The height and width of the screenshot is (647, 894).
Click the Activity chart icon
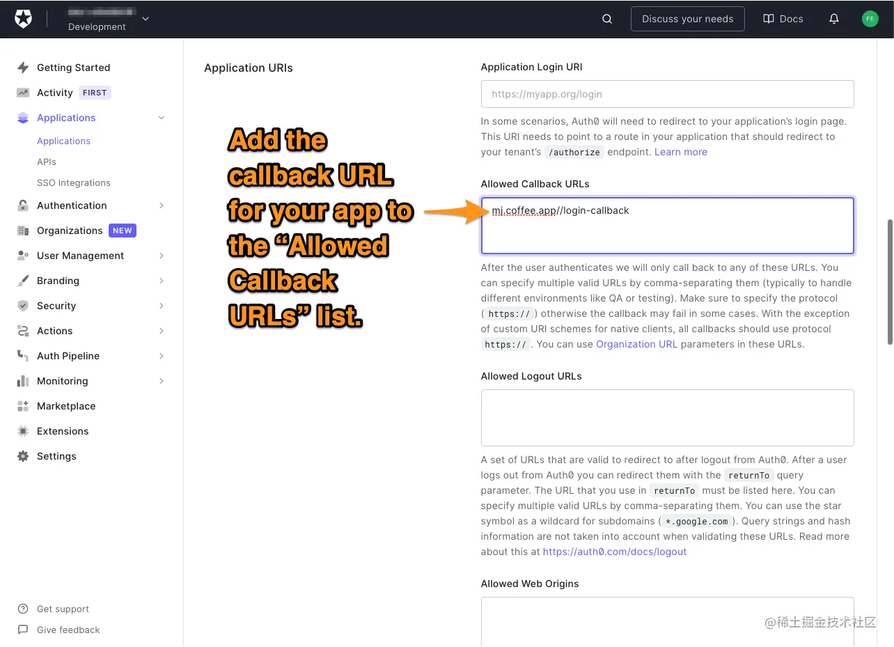(x=23, y=93)
